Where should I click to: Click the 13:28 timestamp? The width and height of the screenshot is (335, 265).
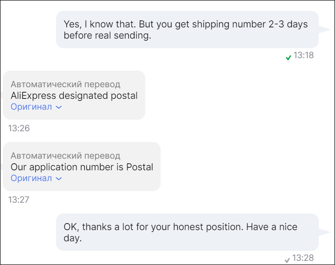303,258
